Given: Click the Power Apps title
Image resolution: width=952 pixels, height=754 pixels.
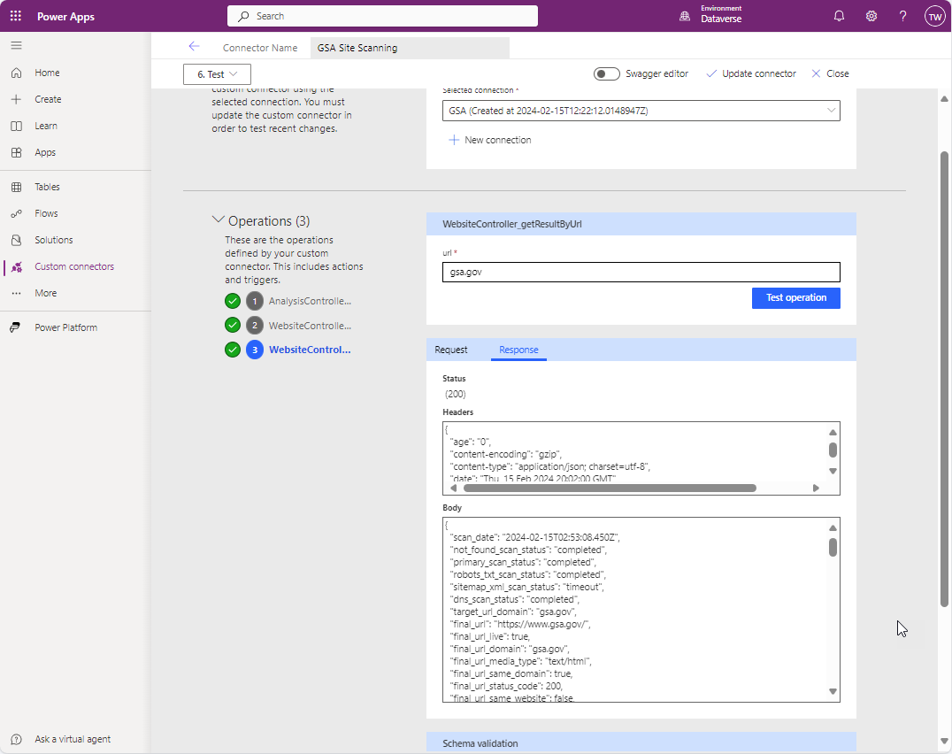Looking at the screenshot, I should click(65, 17).
